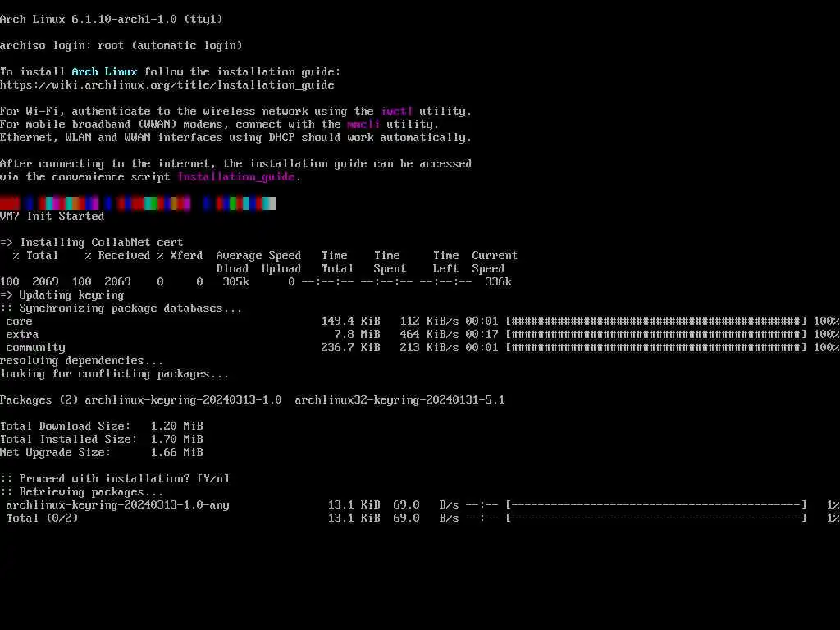Click 'Synchronizing package databases...' line

click(121, 308)
